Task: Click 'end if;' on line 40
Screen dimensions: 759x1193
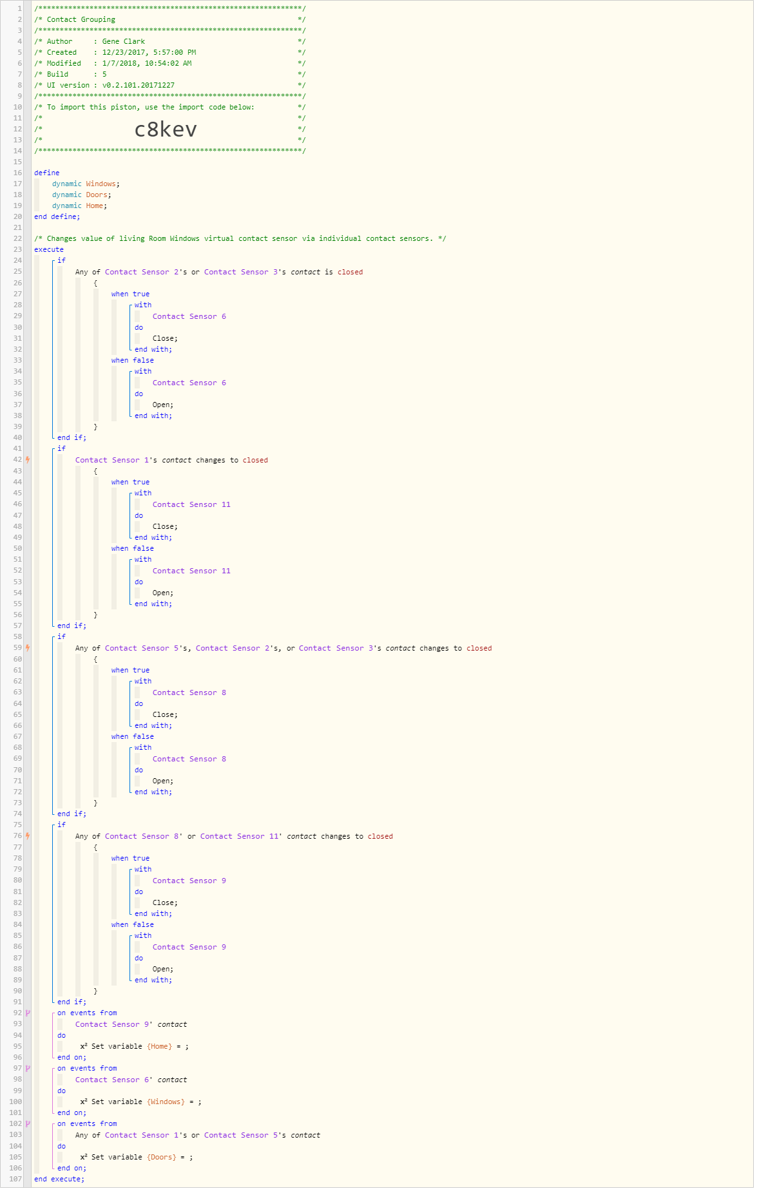Action: point(72,437)
